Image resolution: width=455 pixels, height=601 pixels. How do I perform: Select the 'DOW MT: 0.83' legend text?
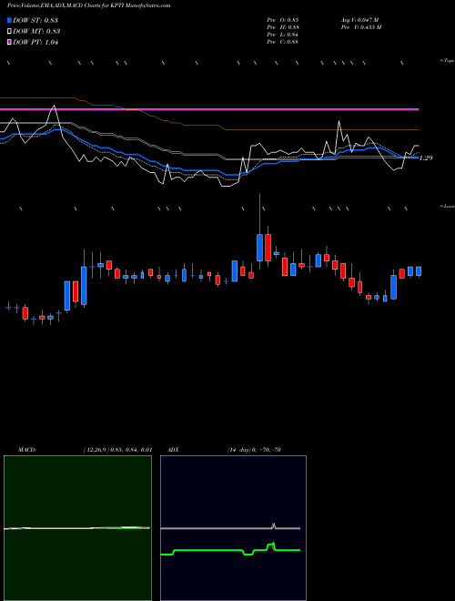tap(36, 32)
